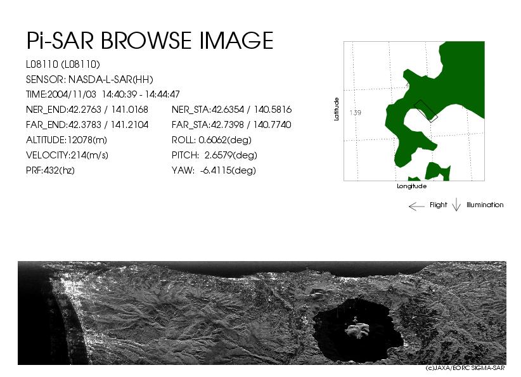Viewport: 521px width, 377px height.
Task: Click the Illumination direction down arrow
Action: [456, 204]
